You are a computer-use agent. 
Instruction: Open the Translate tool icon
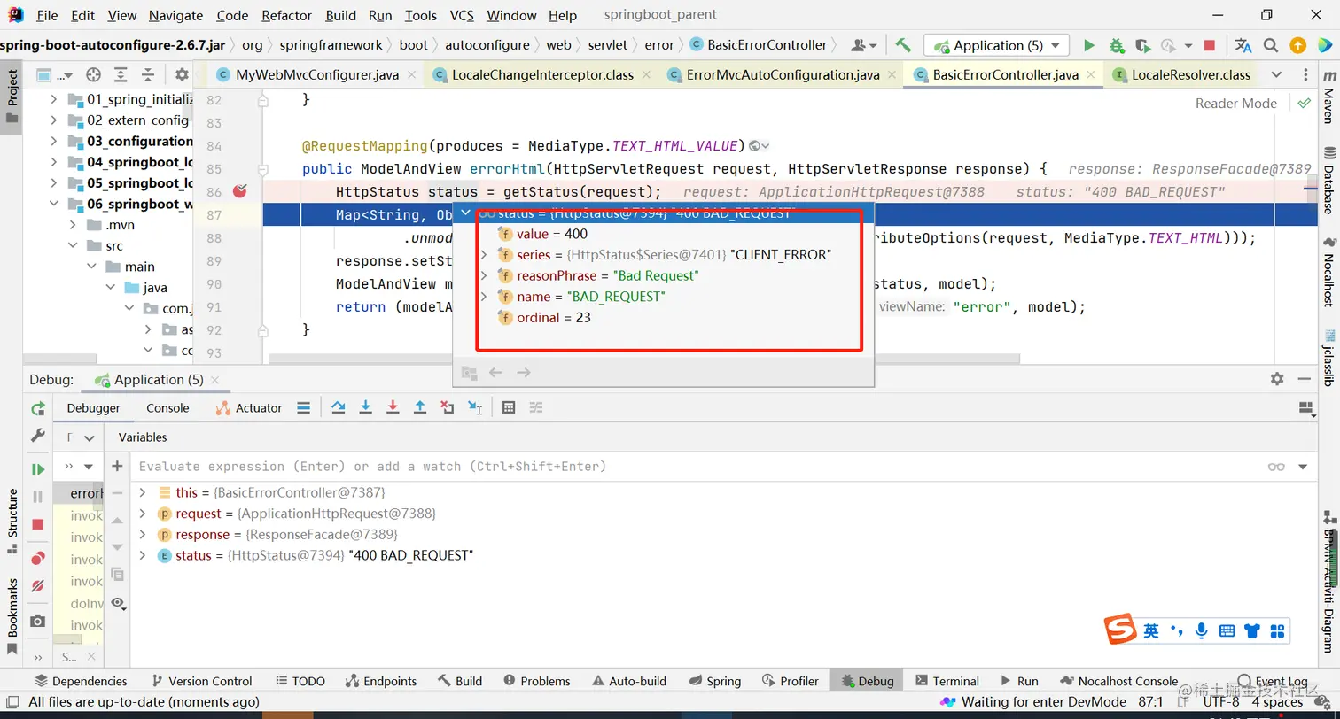click(x=1243, y=45)
